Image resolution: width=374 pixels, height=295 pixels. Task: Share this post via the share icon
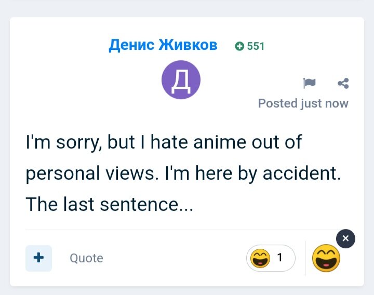tap(343, 83)
